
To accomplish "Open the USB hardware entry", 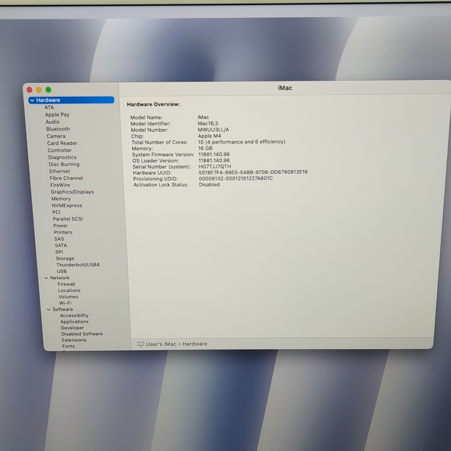I will point(62,271).
